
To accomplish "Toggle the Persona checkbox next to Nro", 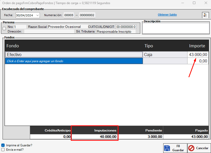I will click(4, 29).
